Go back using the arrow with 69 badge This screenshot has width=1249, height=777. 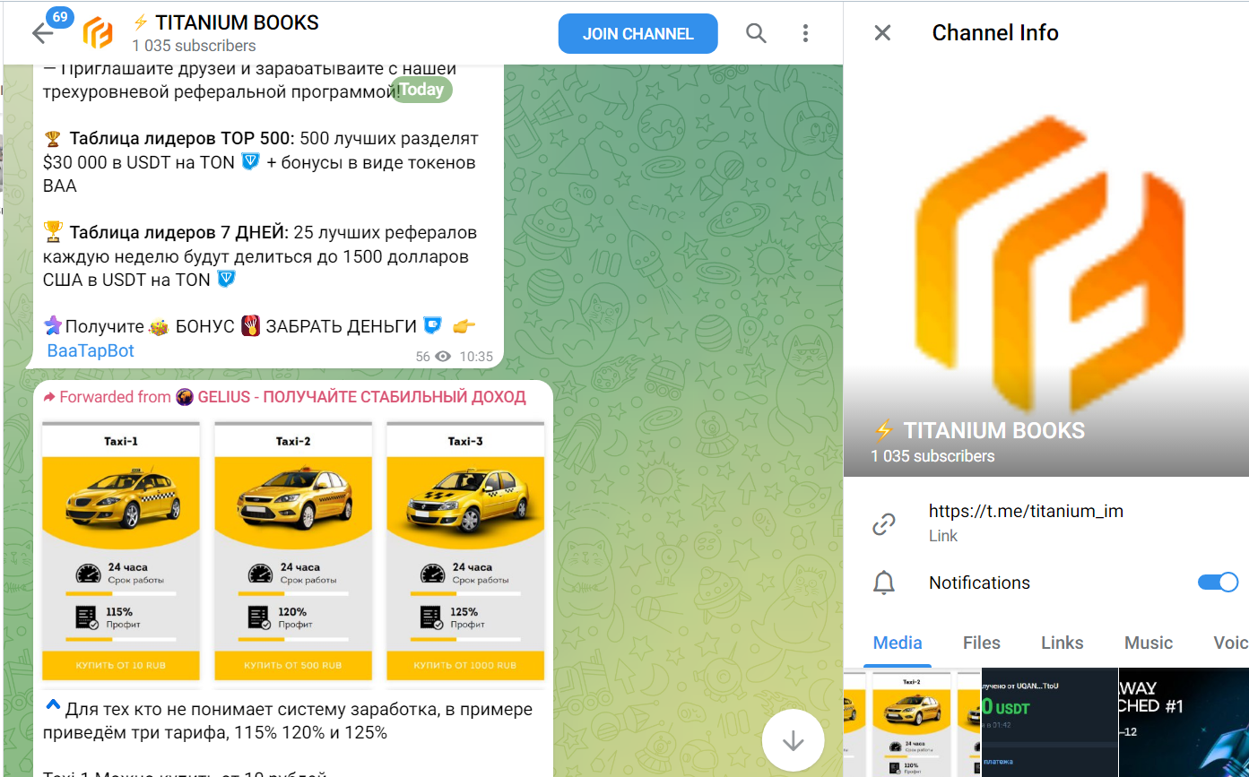click(x=42, y=33)
